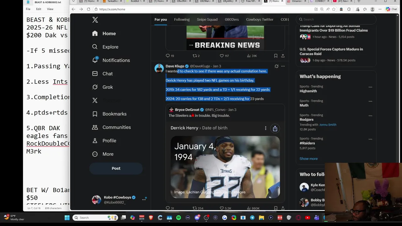Click Grok icon on Dave Kluge's tweet

276,66
